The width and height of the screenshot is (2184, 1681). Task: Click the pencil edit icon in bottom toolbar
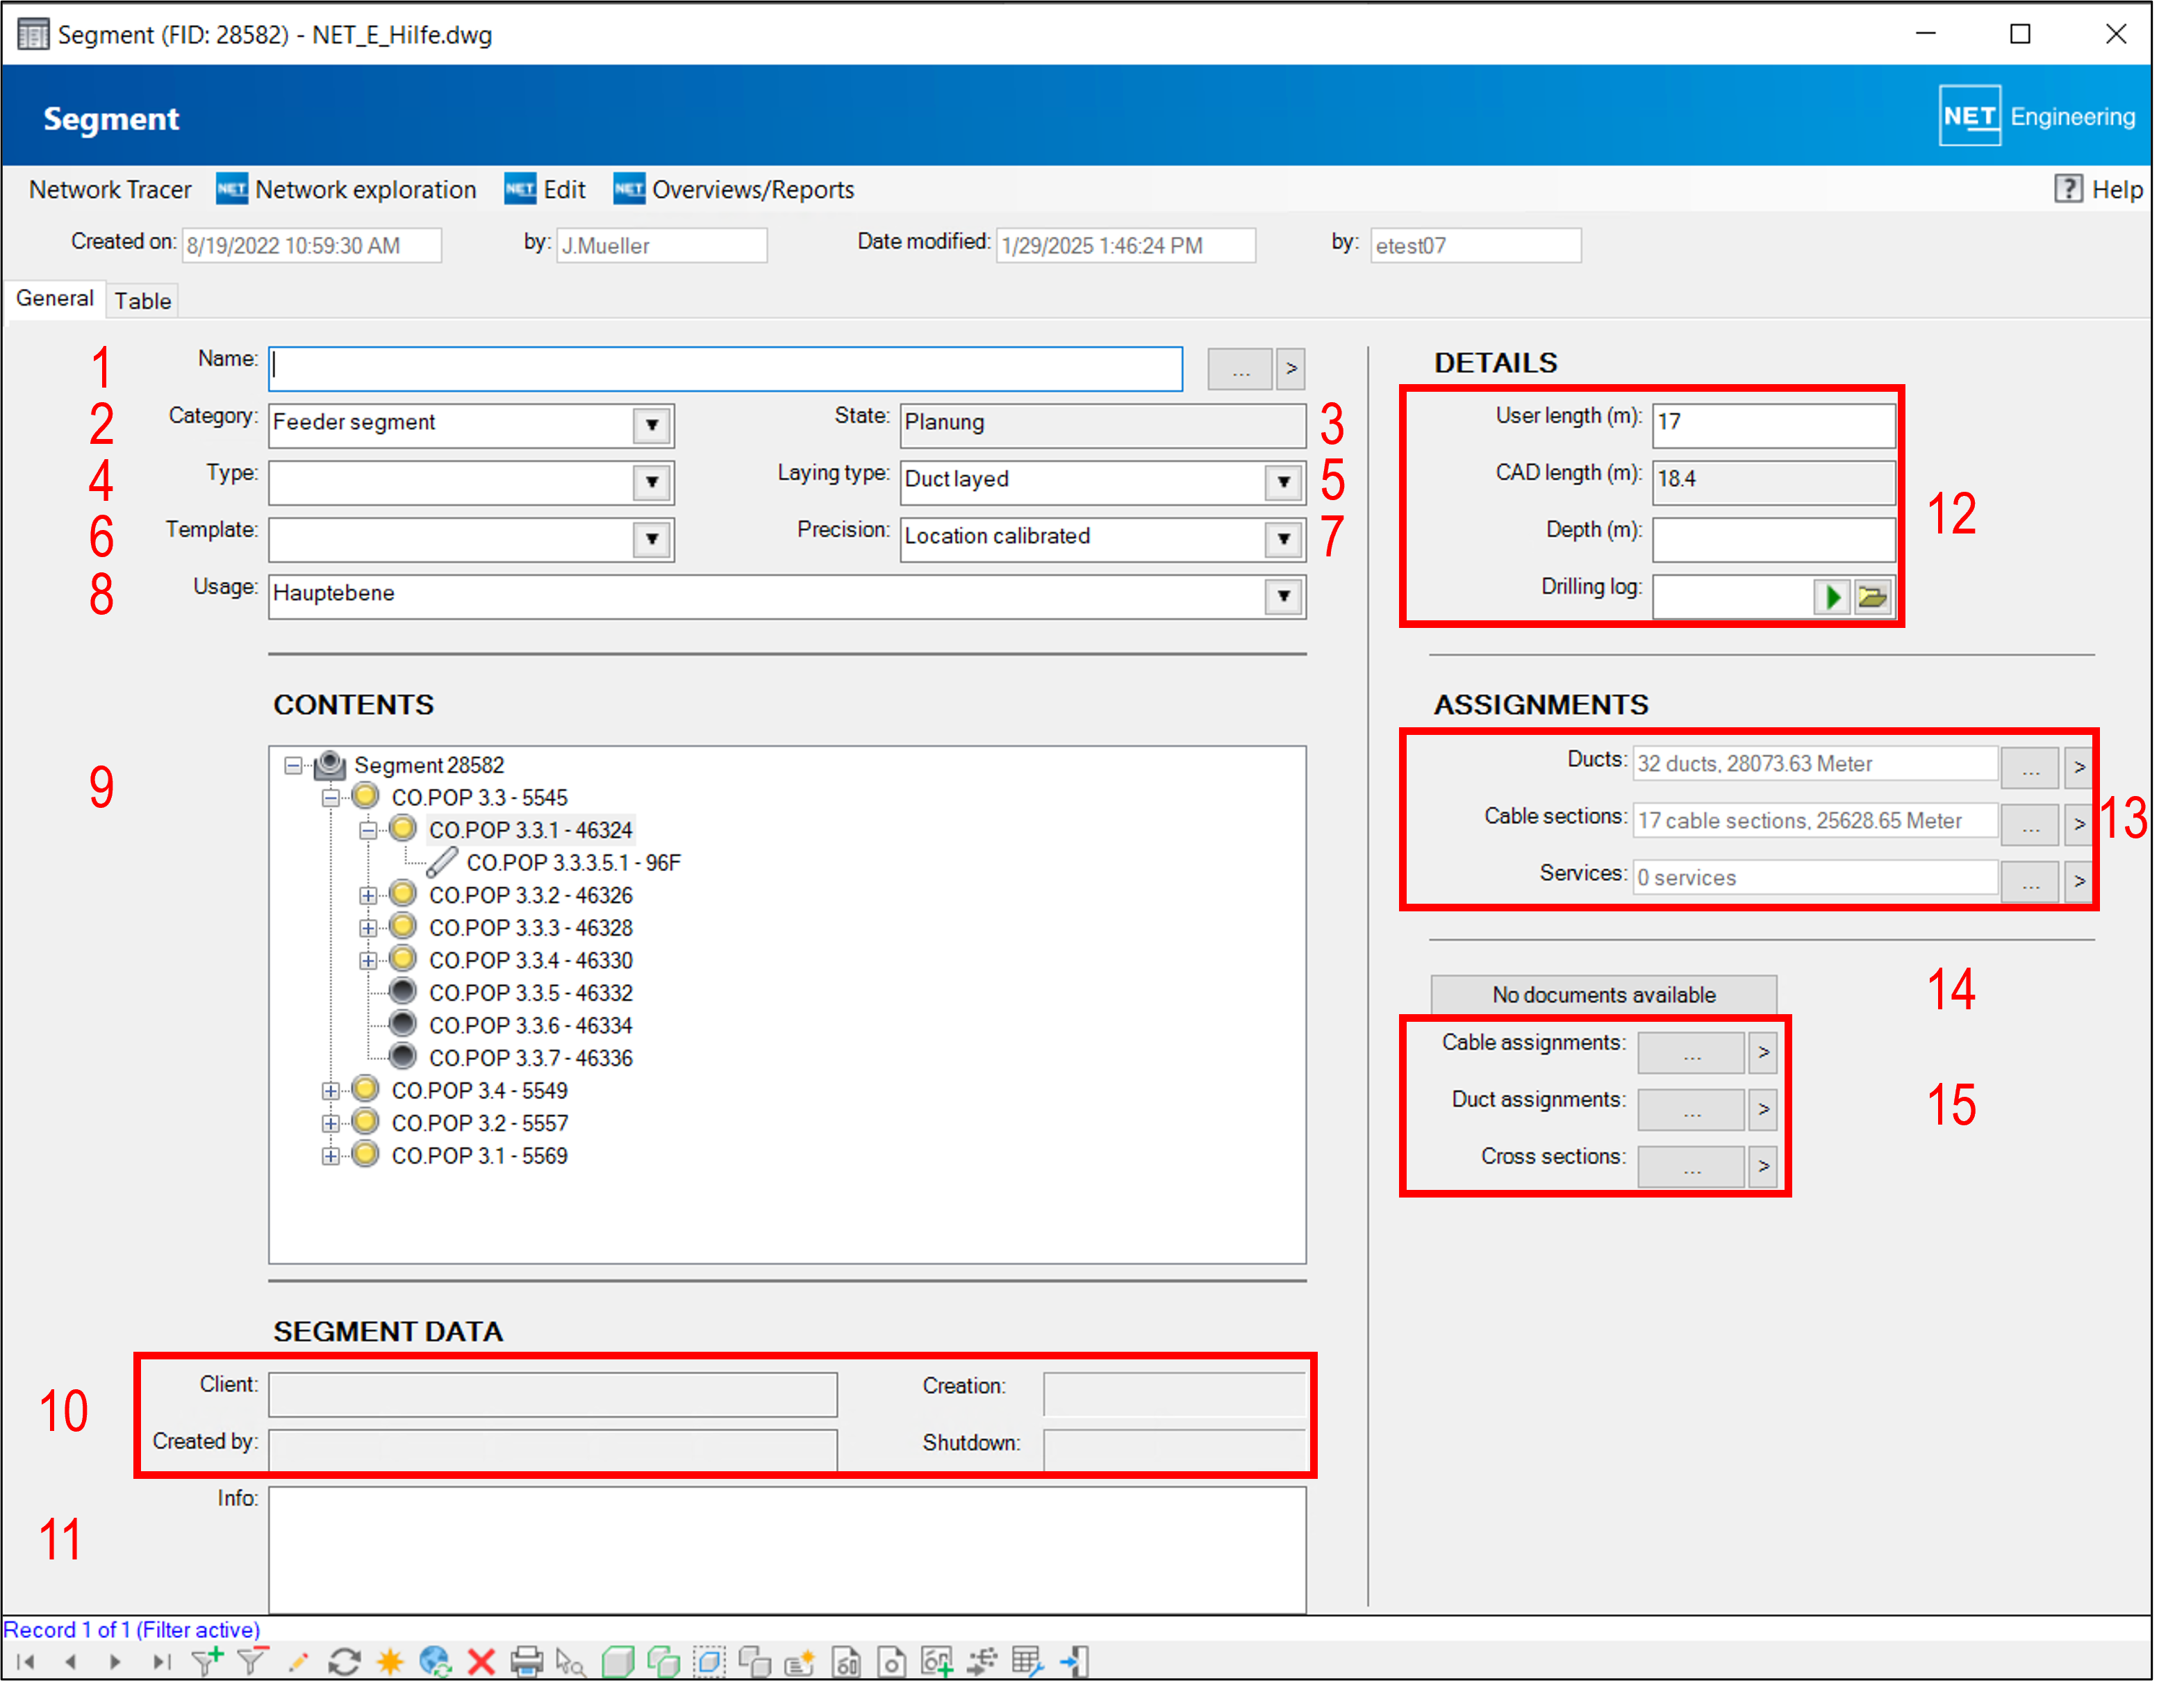tap(298, 1661)
